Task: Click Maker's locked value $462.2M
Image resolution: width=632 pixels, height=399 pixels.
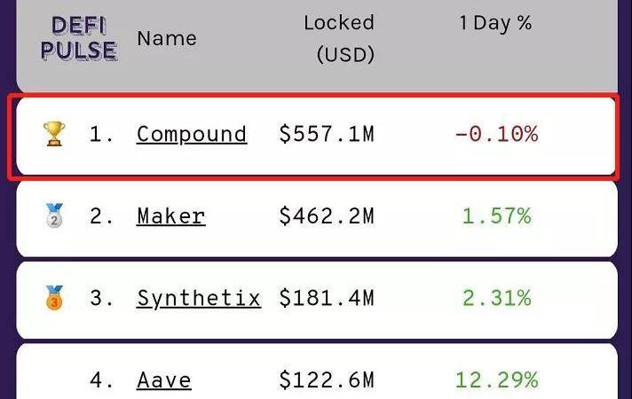Action: pyautogui.click(x=327, y=215)
